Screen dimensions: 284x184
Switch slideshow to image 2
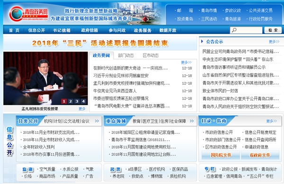71,101
